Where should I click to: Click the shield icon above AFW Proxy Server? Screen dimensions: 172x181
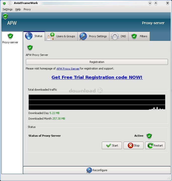point(30,48)
